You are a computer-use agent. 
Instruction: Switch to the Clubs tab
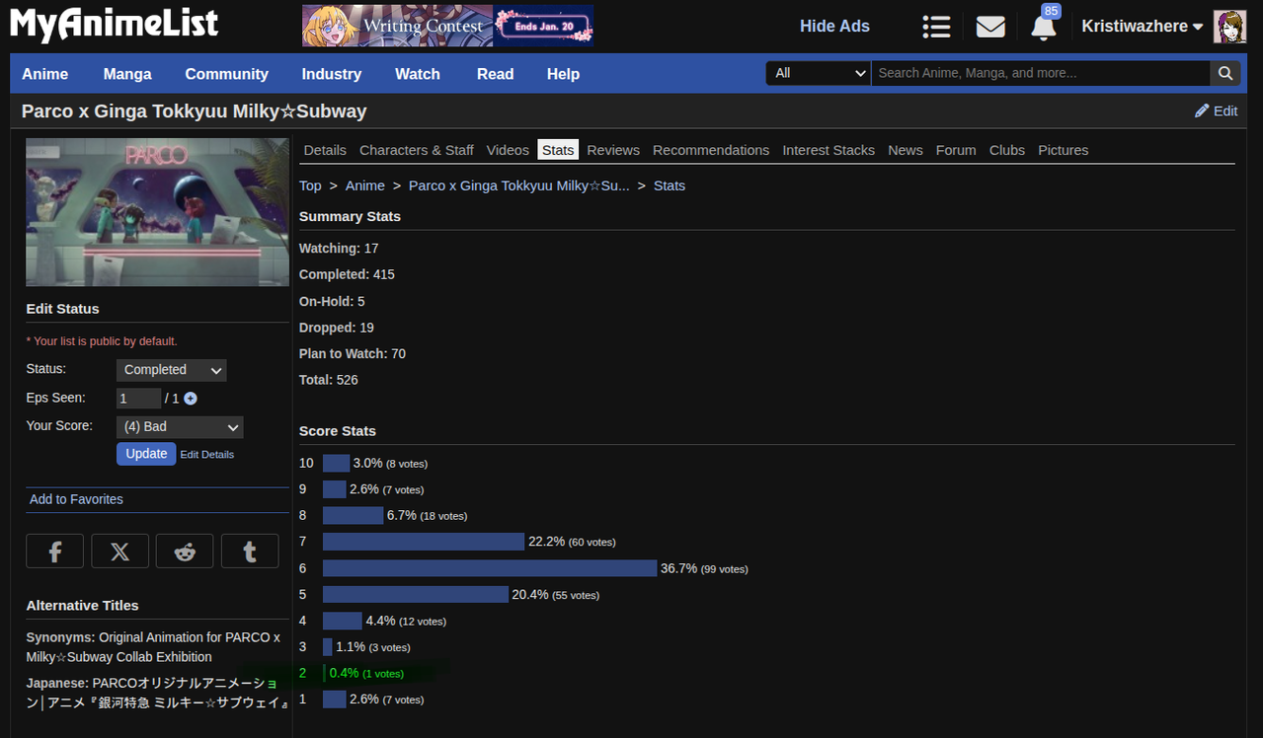(x=1007, y=150)
